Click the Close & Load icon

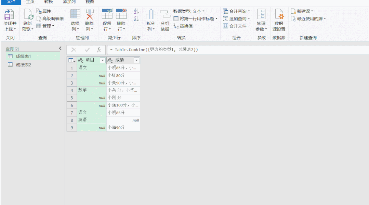click(9, 14)
